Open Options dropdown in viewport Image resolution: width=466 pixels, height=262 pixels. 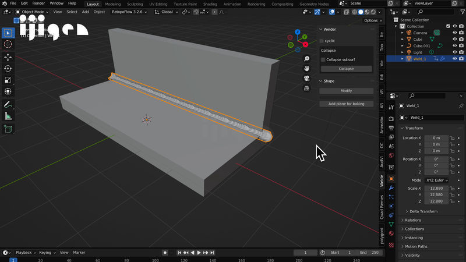(373, 20)
